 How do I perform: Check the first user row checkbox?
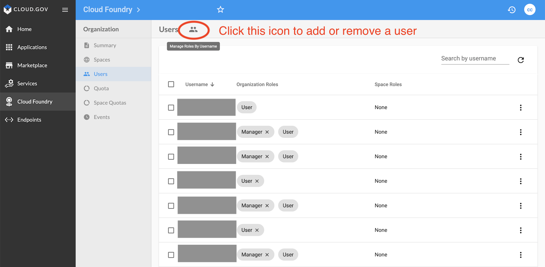(171, 108)
